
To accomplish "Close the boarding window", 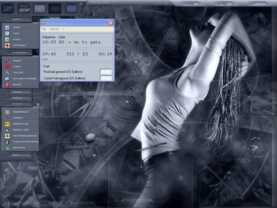I will tap(111, 23).
